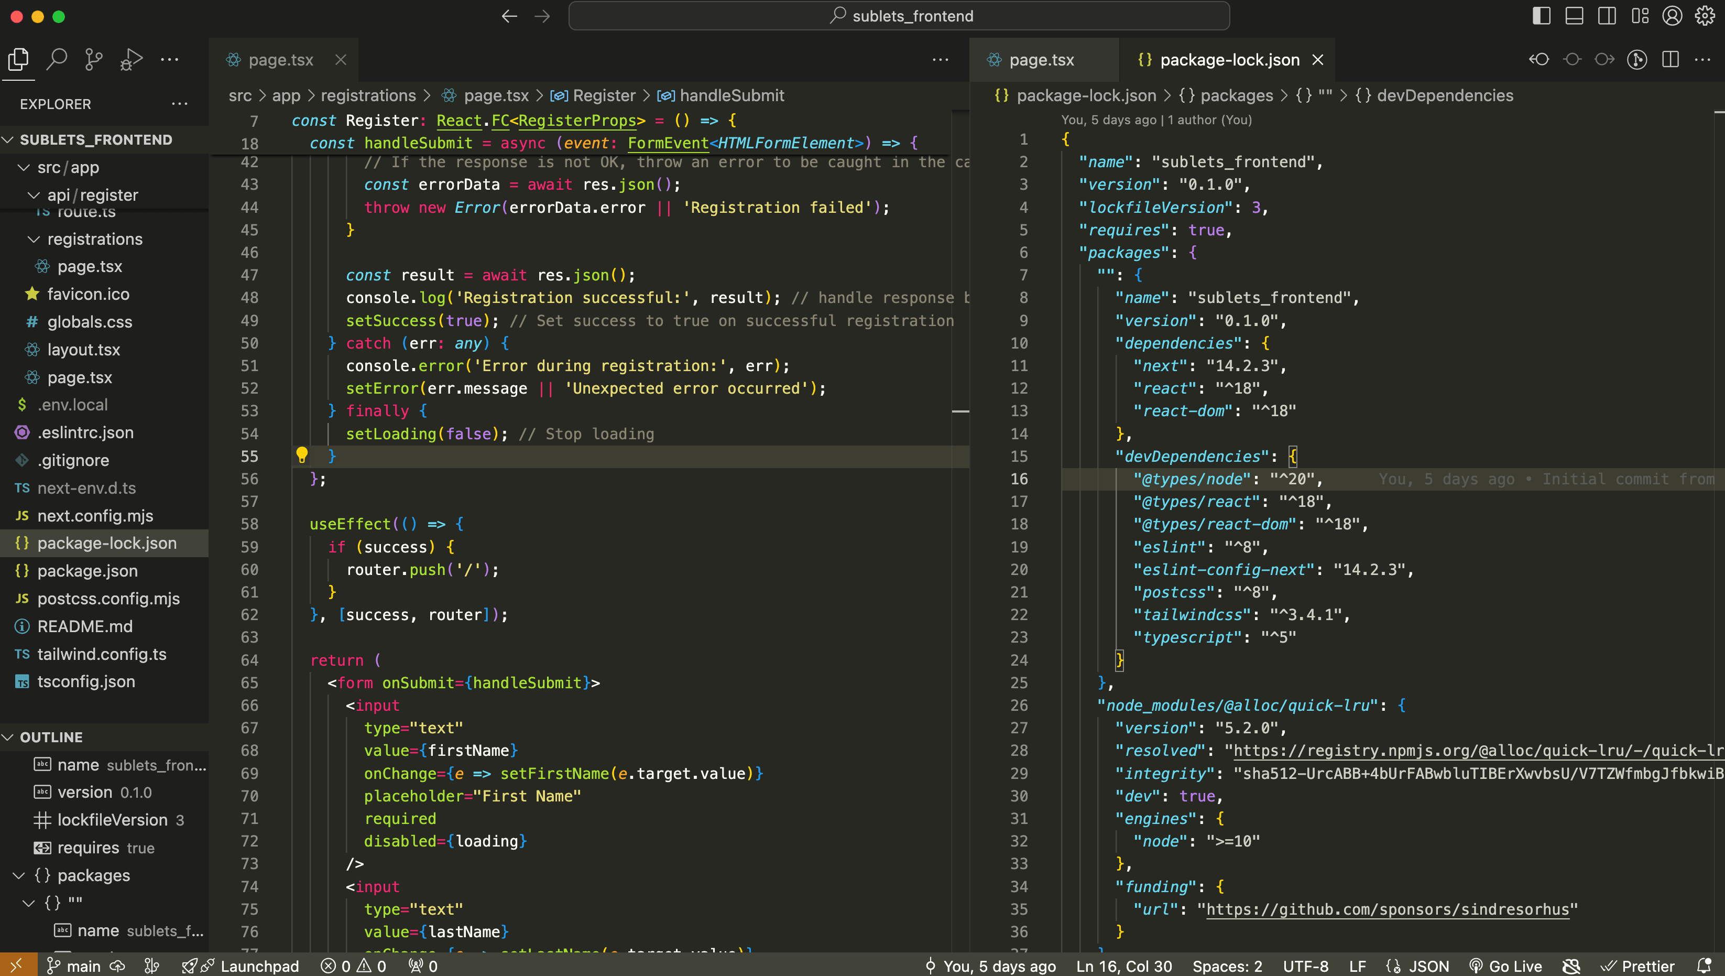Open the Accounts icon in title bar
Viewport: 1725px width, 976px height.
(x=1672, y=16)
